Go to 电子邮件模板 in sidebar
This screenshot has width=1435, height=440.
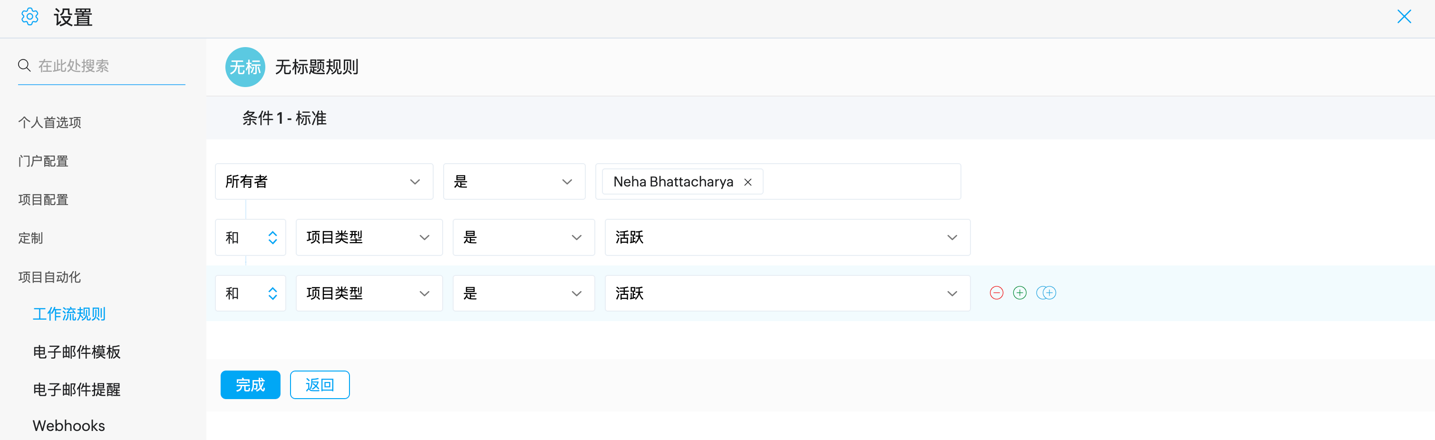point(77,352)
